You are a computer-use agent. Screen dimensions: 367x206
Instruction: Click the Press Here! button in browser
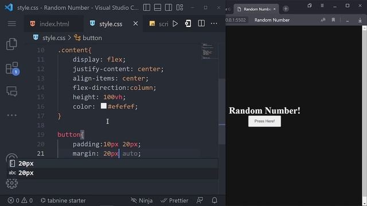(264, 121)
